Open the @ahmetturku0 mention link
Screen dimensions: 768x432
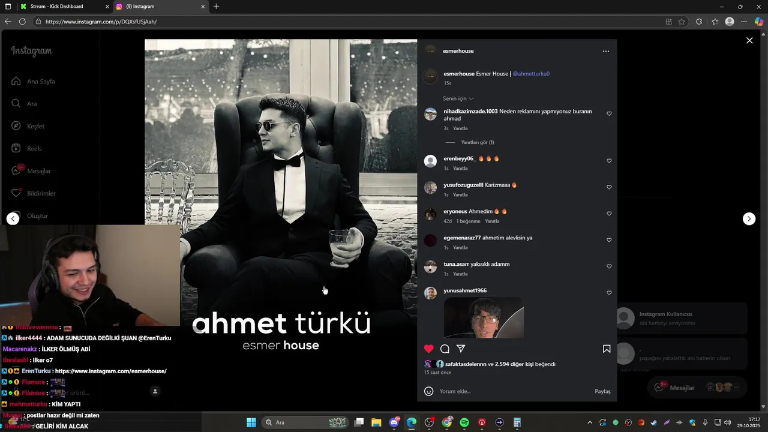coord(531,74)
